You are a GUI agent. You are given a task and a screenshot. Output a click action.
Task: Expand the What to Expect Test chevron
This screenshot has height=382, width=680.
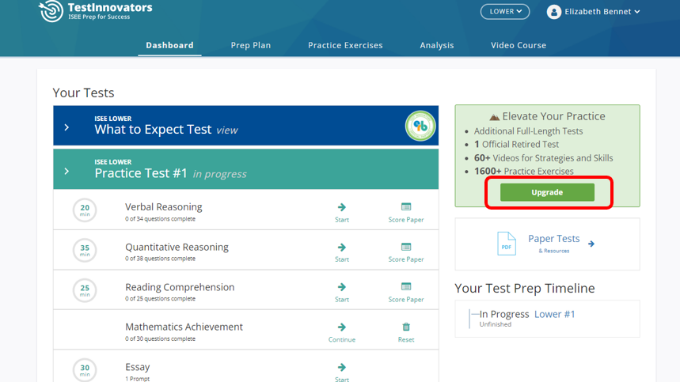66,127
